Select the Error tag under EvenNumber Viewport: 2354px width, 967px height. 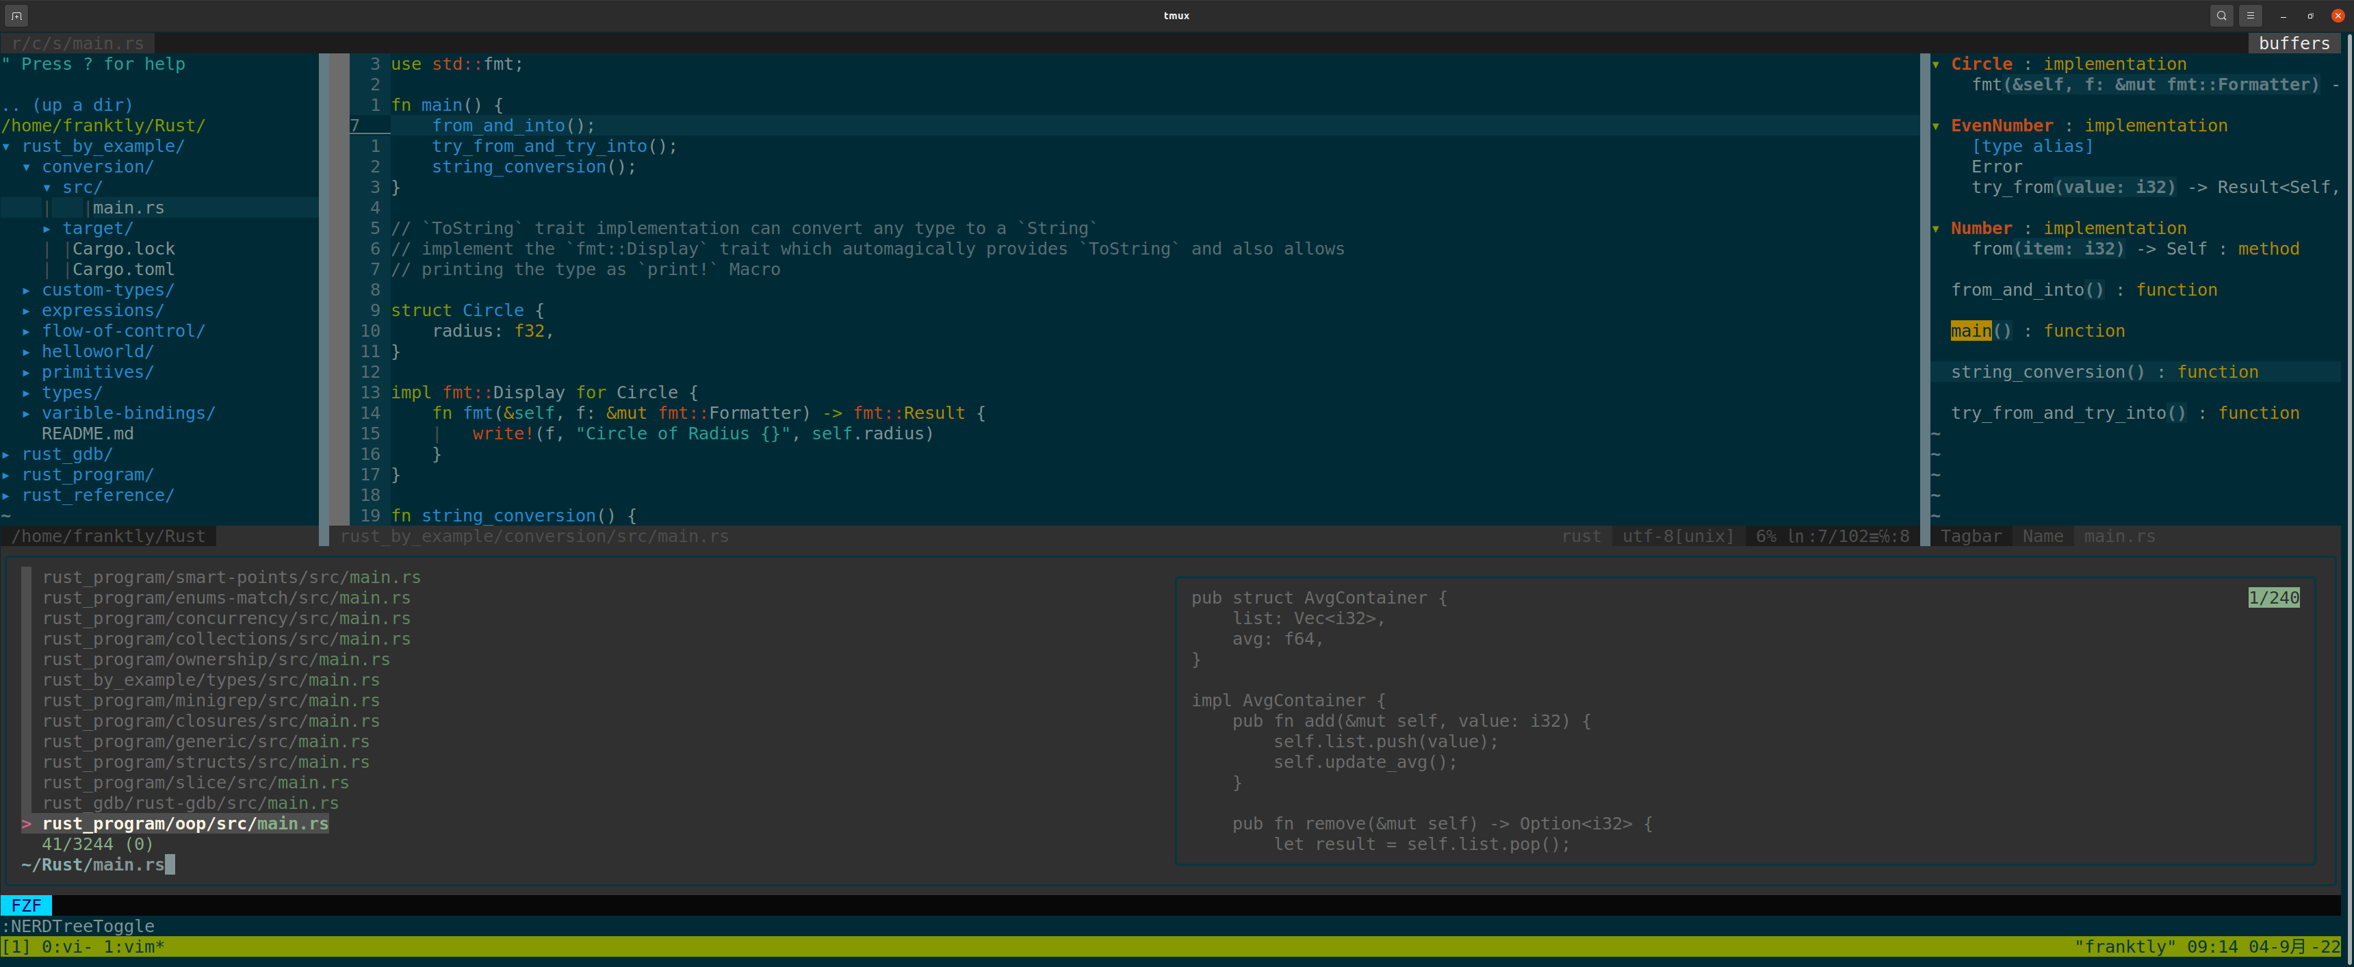(x=1997, y=167)
